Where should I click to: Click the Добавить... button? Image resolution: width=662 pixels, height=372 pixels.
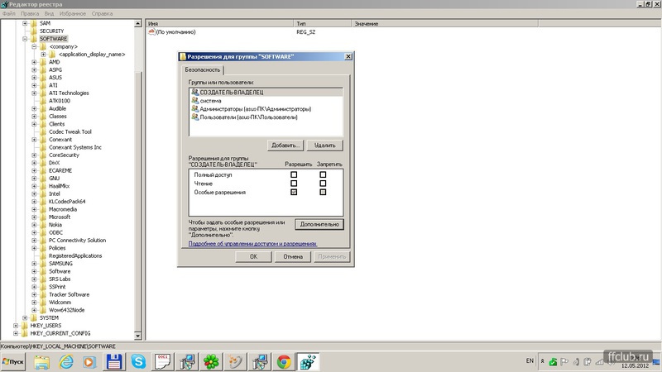coord(285,145)
